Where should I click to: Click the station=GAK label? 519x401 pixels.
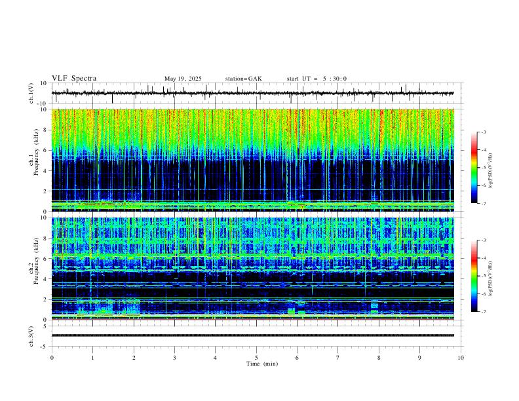tap(243, 79)
